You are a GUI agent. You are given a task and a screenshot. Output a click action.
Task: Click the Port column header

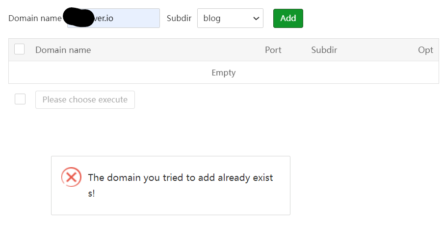click(273, 50)
